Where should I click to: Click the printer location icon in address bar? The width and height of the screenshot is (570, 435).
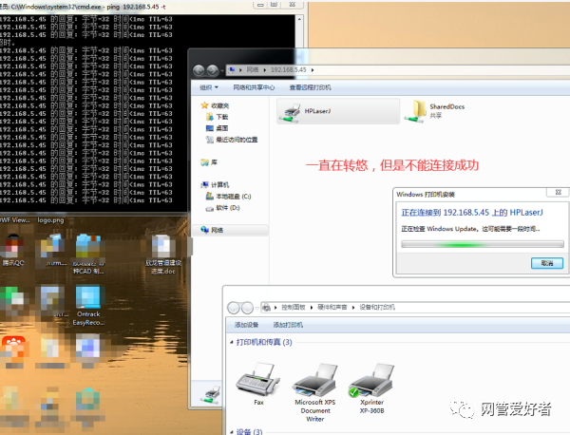(266, 308)
